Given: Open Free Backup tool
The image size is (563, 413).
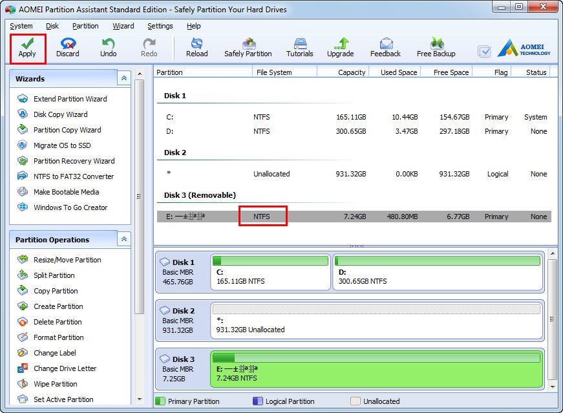Looking at the screenshot, I should 436,48.
